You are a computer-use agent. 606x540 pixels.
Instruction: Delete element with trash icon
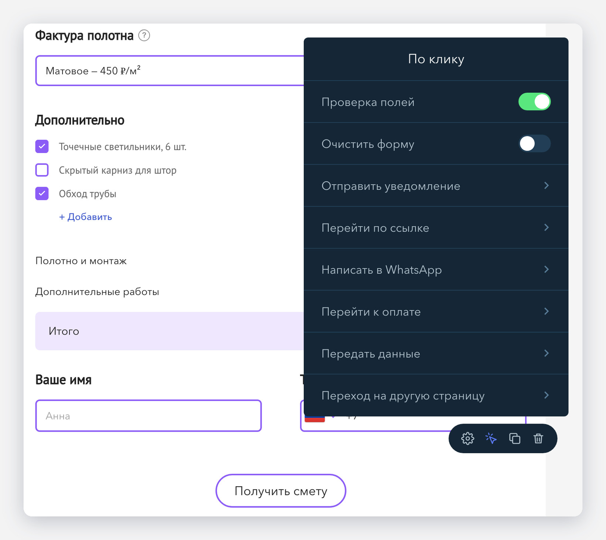(538, 438)
